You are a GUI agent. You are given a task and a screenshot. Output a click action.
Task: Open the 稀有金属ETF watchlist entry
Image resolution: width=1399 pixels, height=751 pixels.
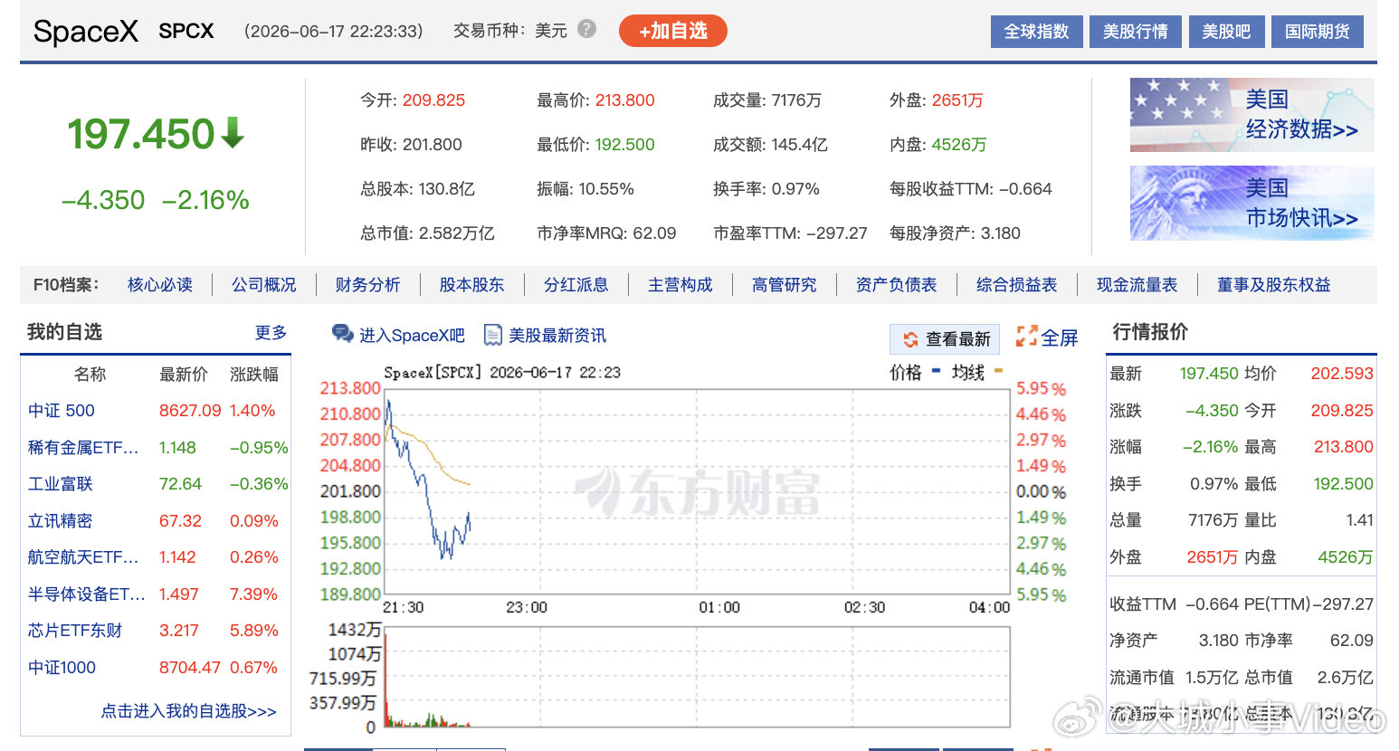tap(83, 448)
